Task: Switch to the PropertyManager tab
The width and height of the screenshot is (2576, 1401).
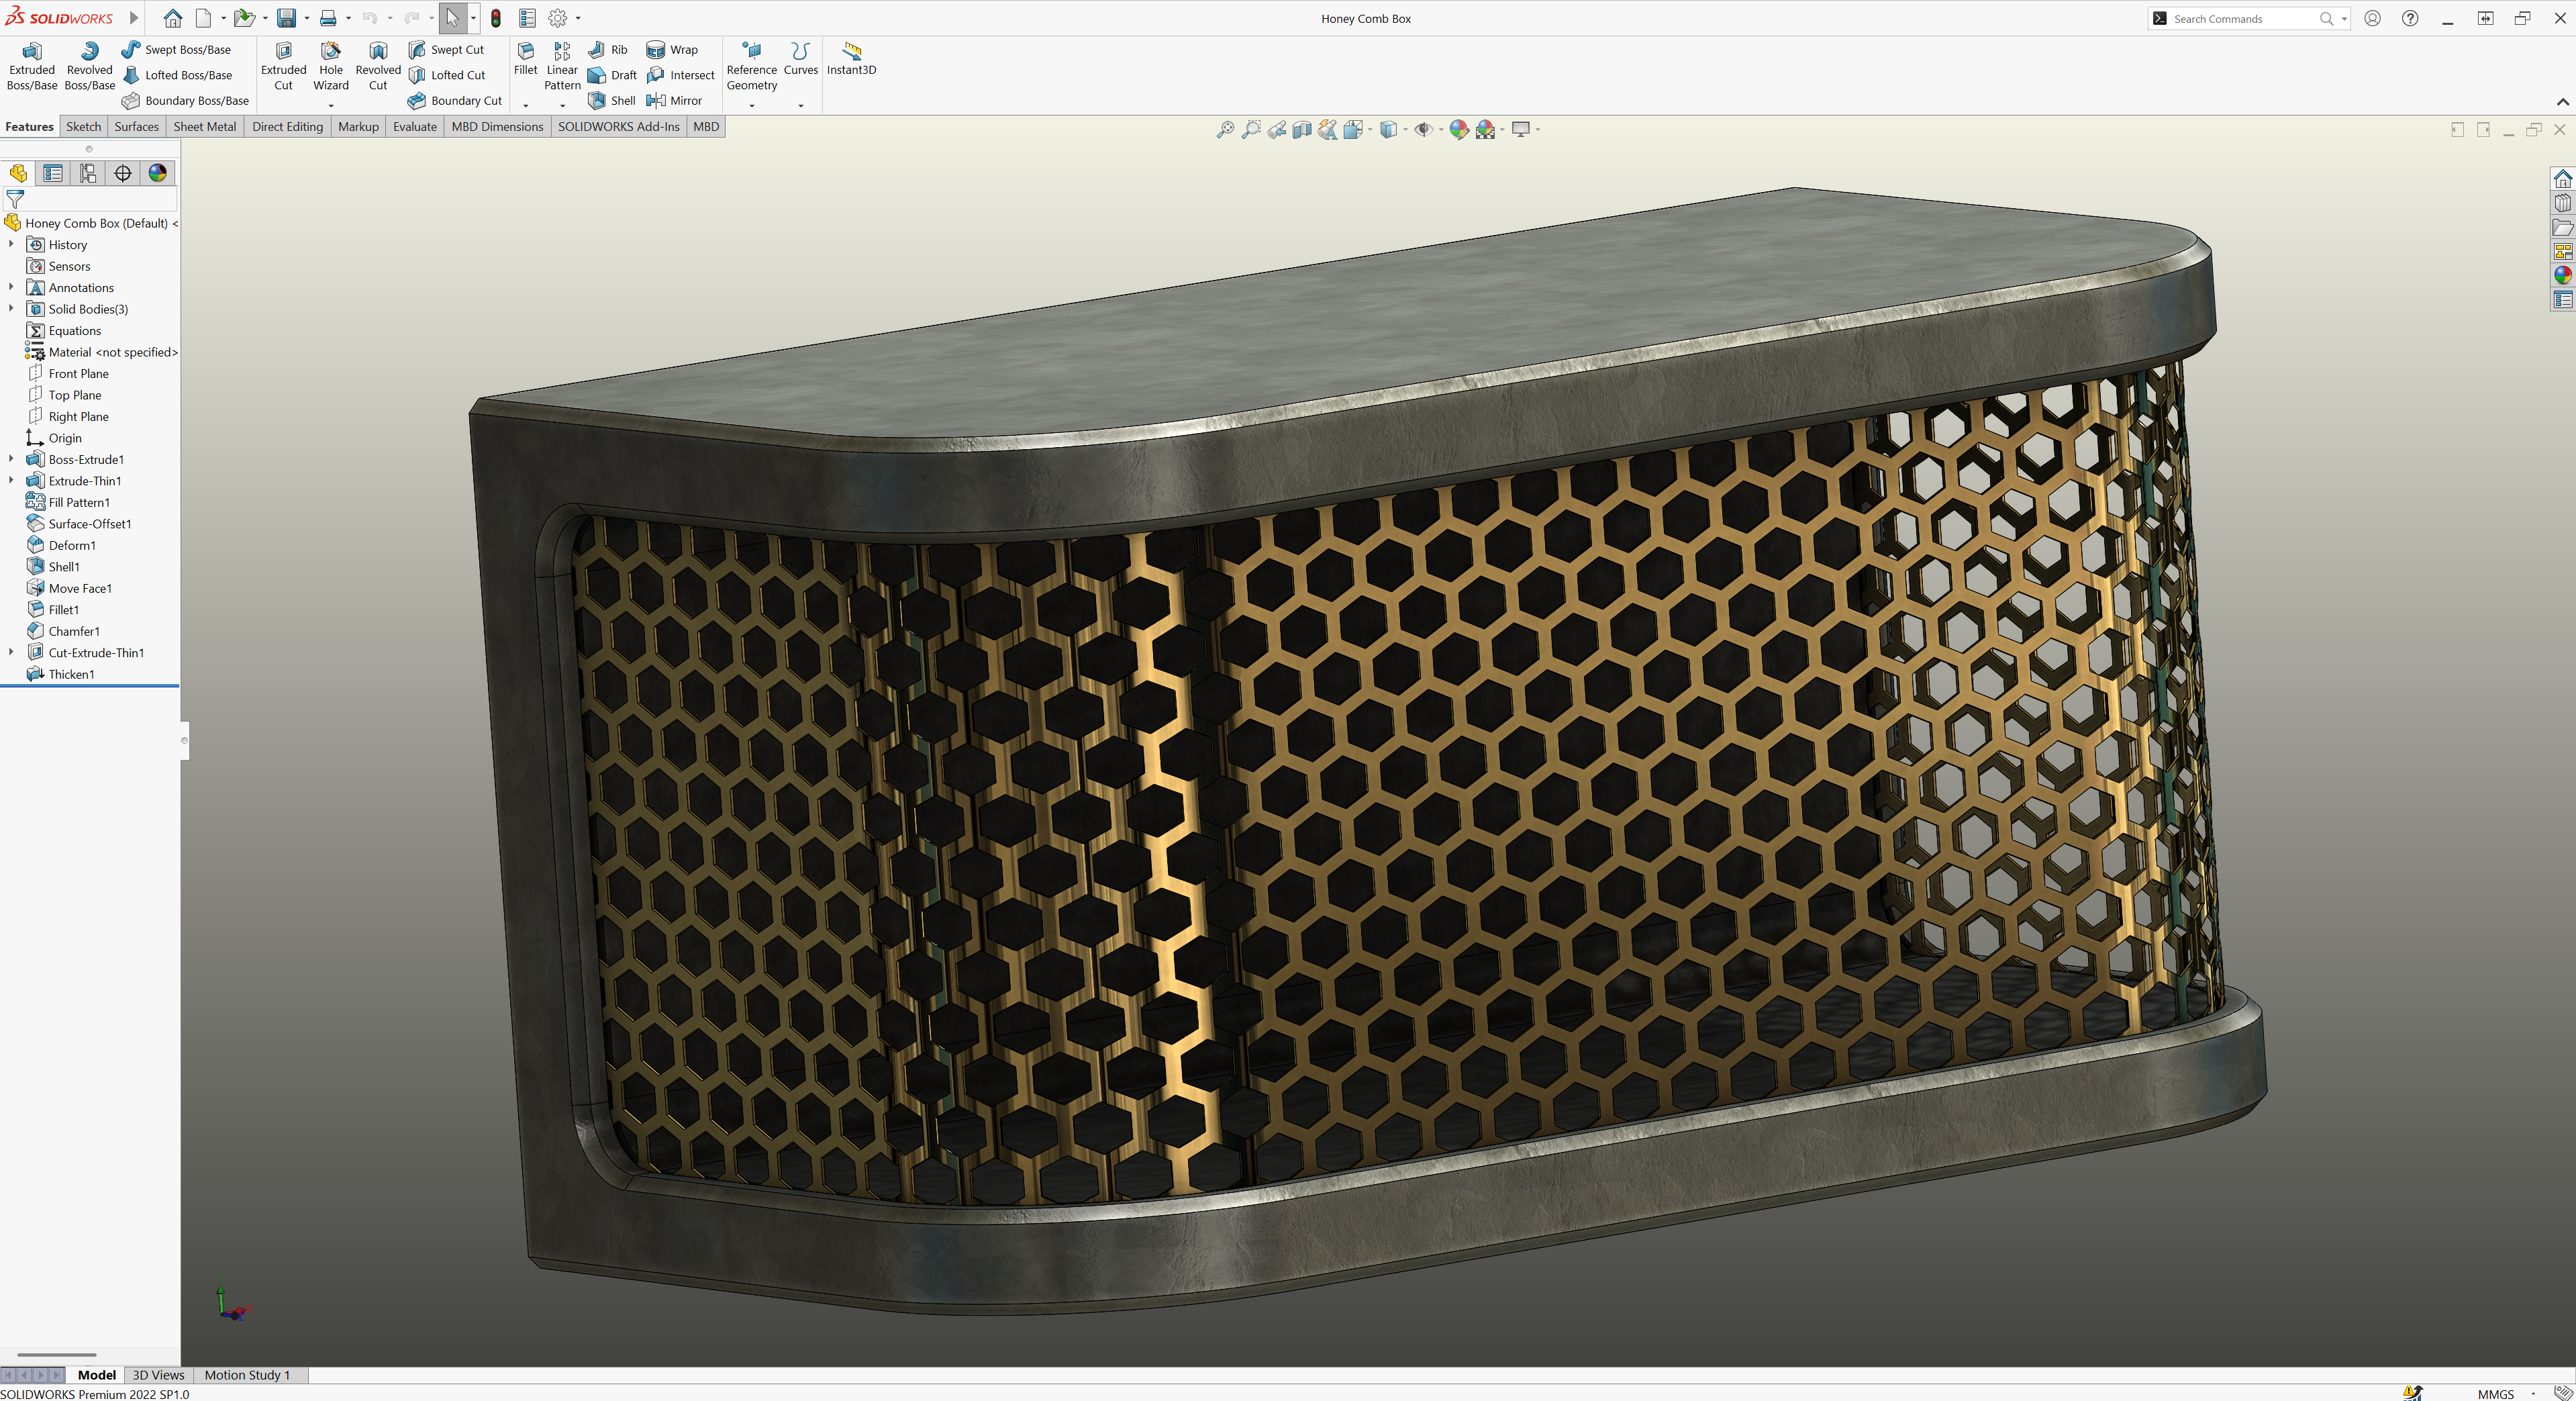Action: pyautogui.click(x=53, y=173)
